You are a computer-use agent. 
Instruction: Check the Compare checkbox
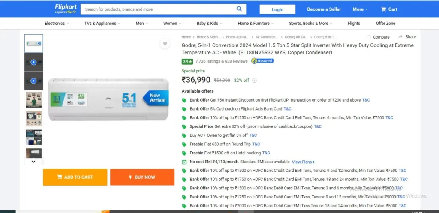368,37
